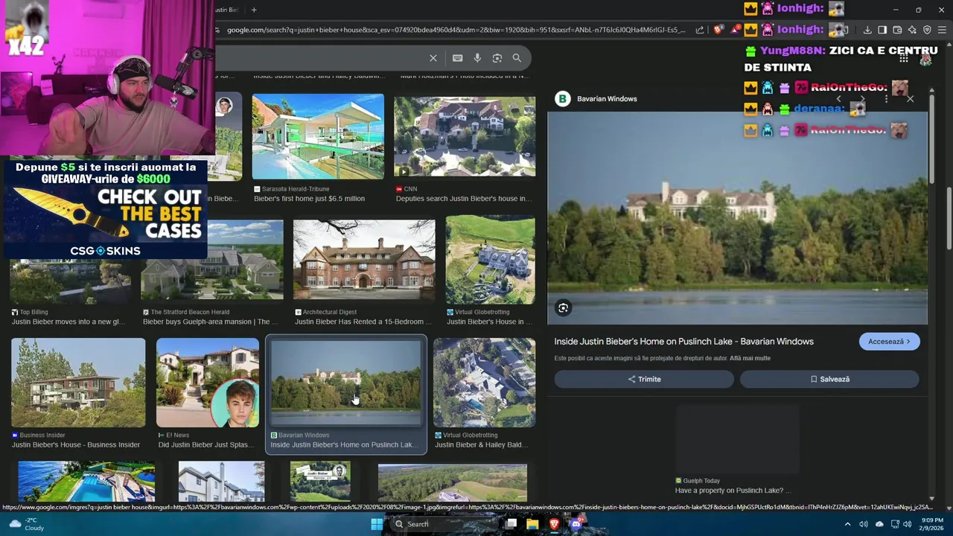Open the Brave Wallet icon
953x536 pixels.
pos(897,30)
